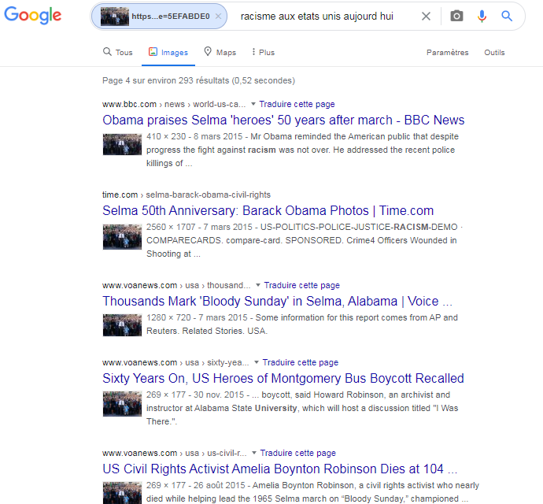Click the 'time.com › selma-barack-obama-civil-rights' URL text
Image resolution: width=543 pixels, height=504 pixels.
click(x=187, y=195)
